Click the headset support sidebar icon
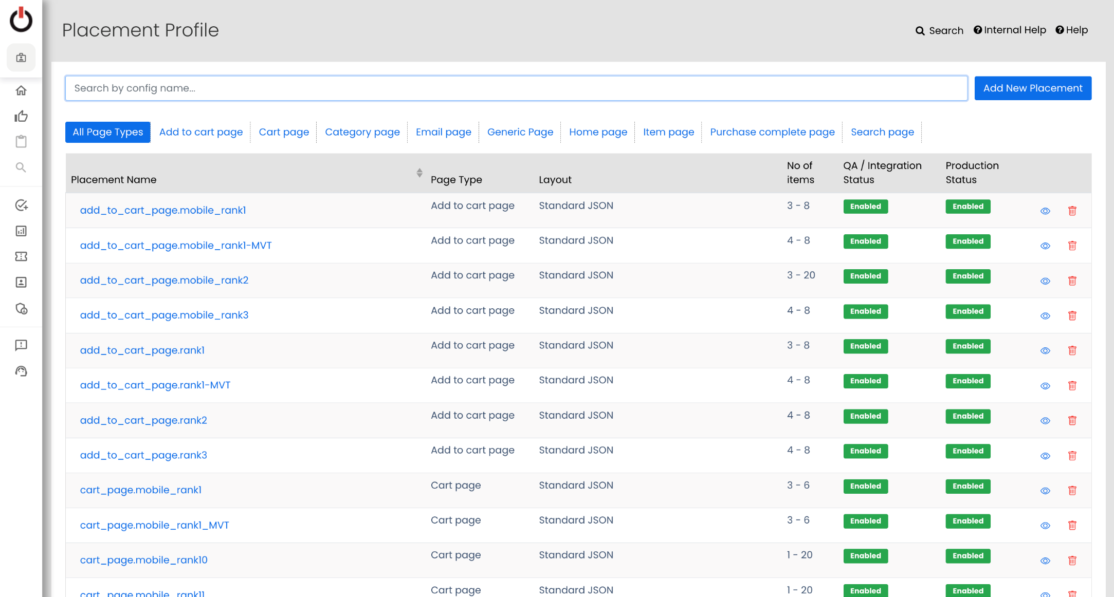This screenshot has height=597, width=1114. pyautogui.click(x=21, y=371)
